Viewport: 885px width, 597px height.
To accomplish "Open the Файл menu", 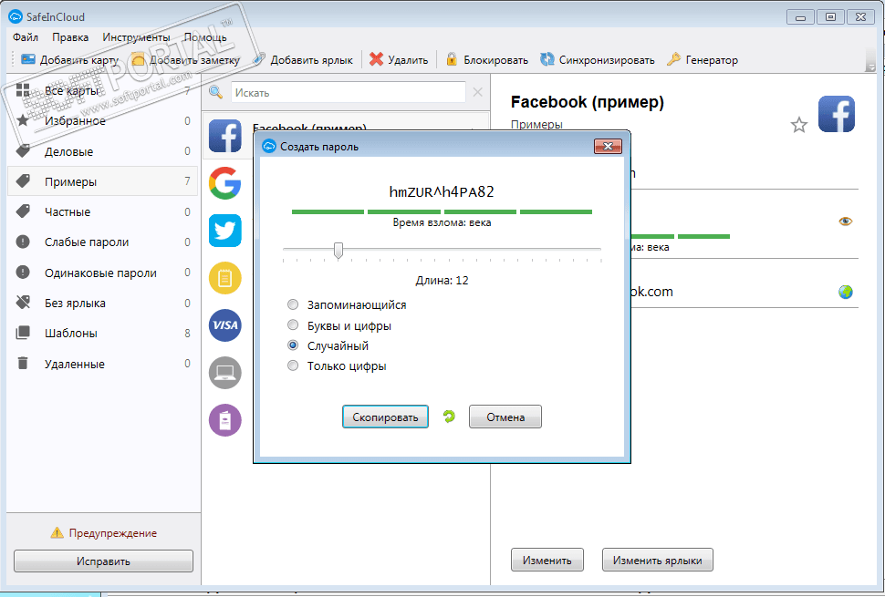I will point(26,37).
